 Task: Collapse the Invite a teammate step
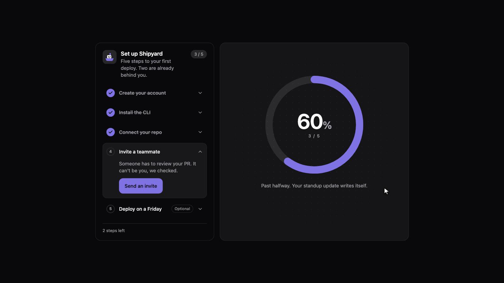[x=200, y=152]
